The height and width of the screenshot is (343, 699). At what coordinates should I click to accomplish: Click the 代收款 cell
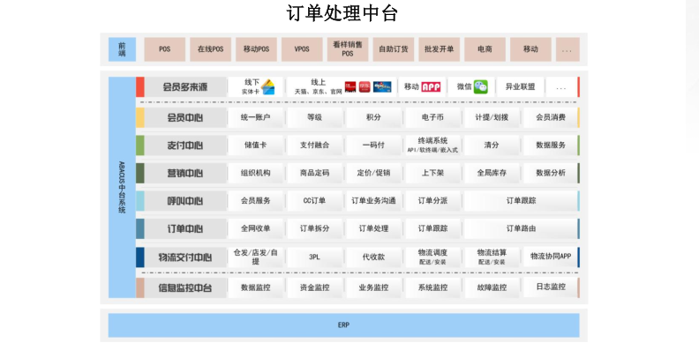point(373,257)
